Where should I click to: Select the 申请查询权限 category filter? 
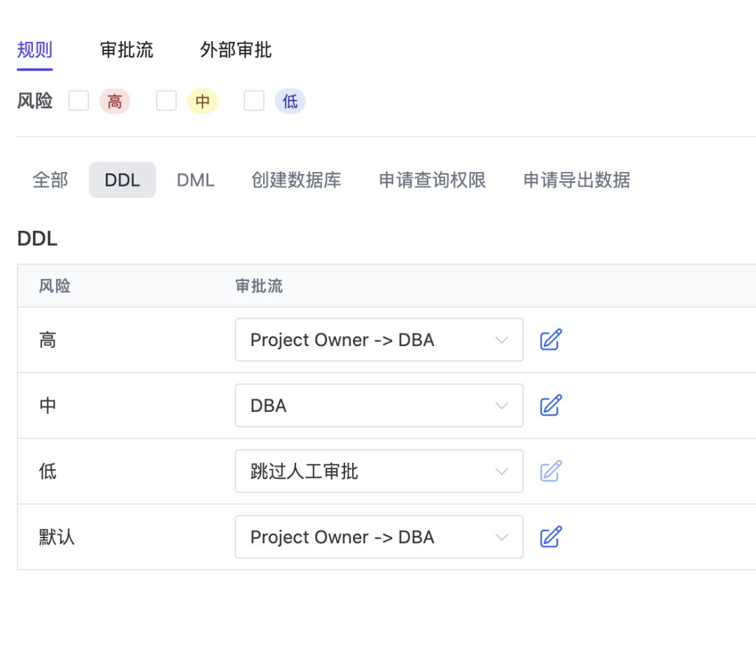tap(432, 180)
